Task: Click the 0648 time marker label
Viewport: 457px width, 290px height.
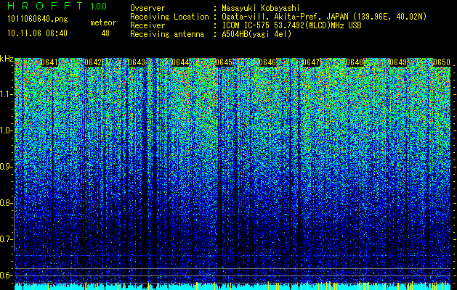Action: coord(355,62)
